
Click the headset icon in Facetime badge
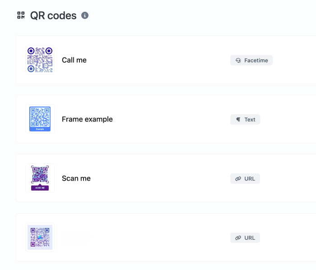pyautogui.click(x=238, y=61)
